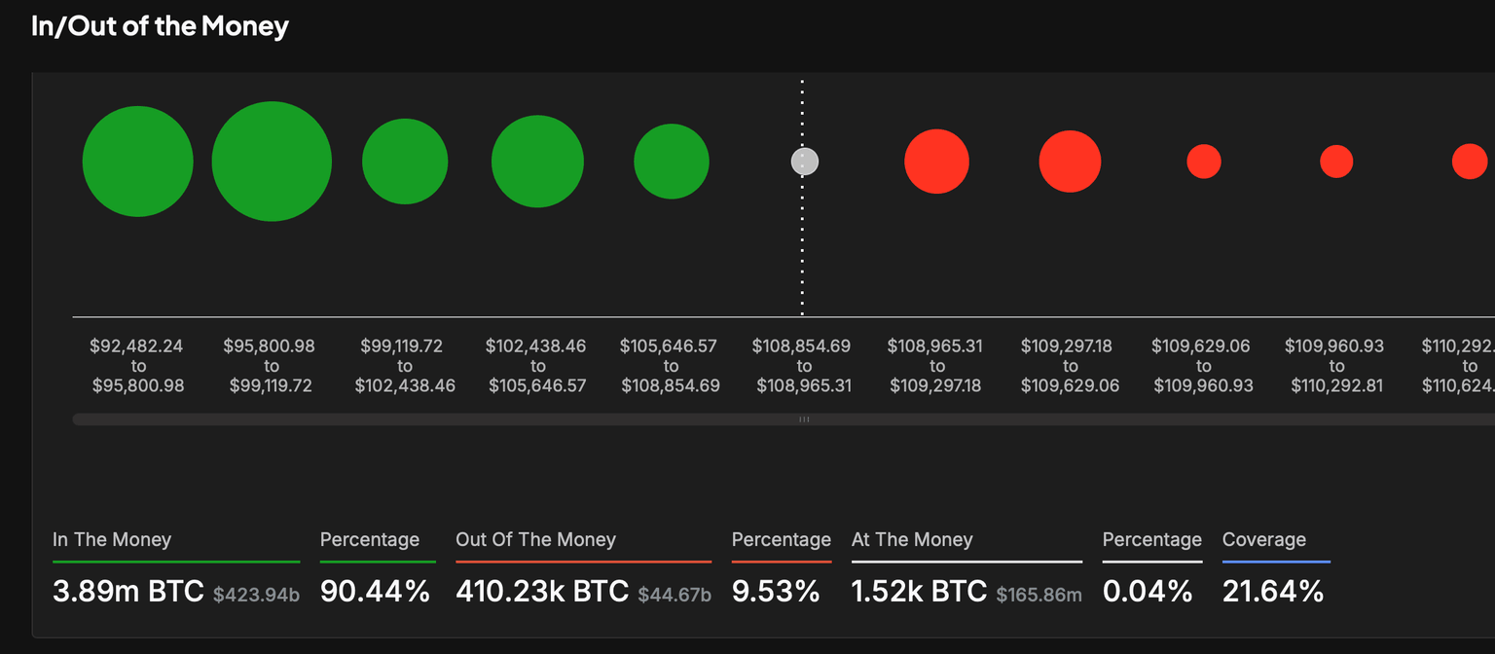Click the 90.44% in-the-money percentage value
Viewport: 1495px width, 654px height.
(375, 591)
